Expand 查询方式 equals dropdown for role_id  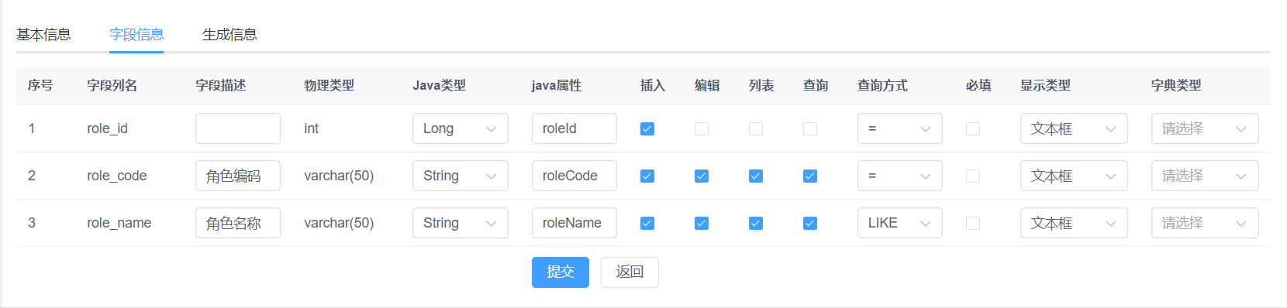(900, 128)
